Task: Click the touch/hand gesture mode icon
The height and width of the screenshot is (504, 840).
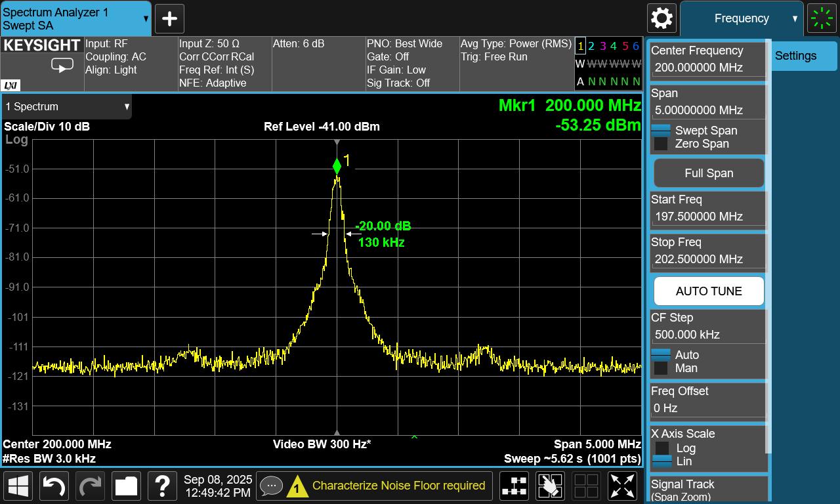Action: tap(550, 486)
